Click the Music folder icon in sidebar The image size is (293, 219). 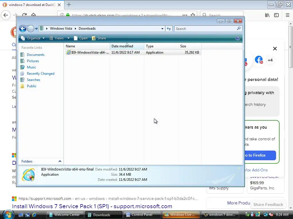[x=22, y=67]
